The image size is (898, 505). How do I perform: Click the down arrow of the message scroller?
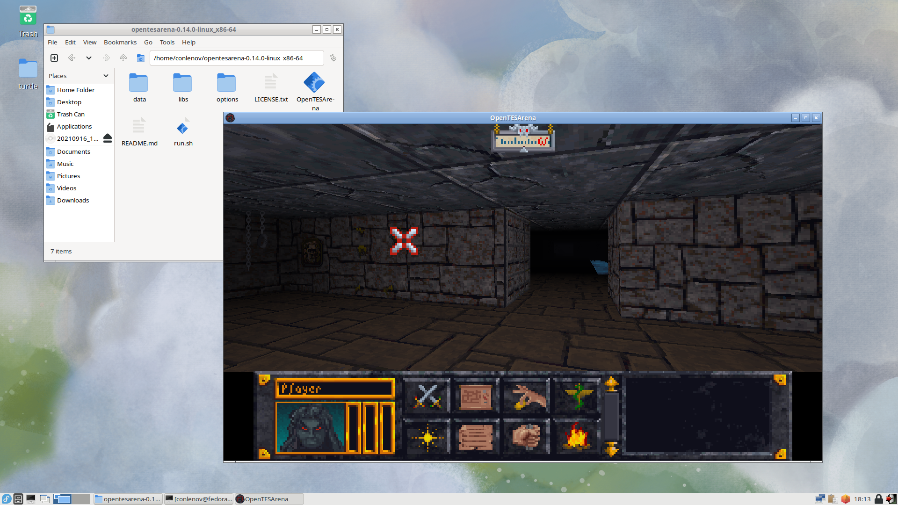point(611,449)
